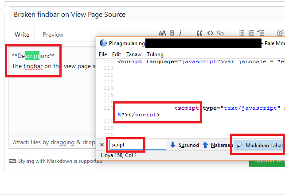Add a numbered list with the toolbar icon
This screenshot has height=196, width=285.
[251, 33]
